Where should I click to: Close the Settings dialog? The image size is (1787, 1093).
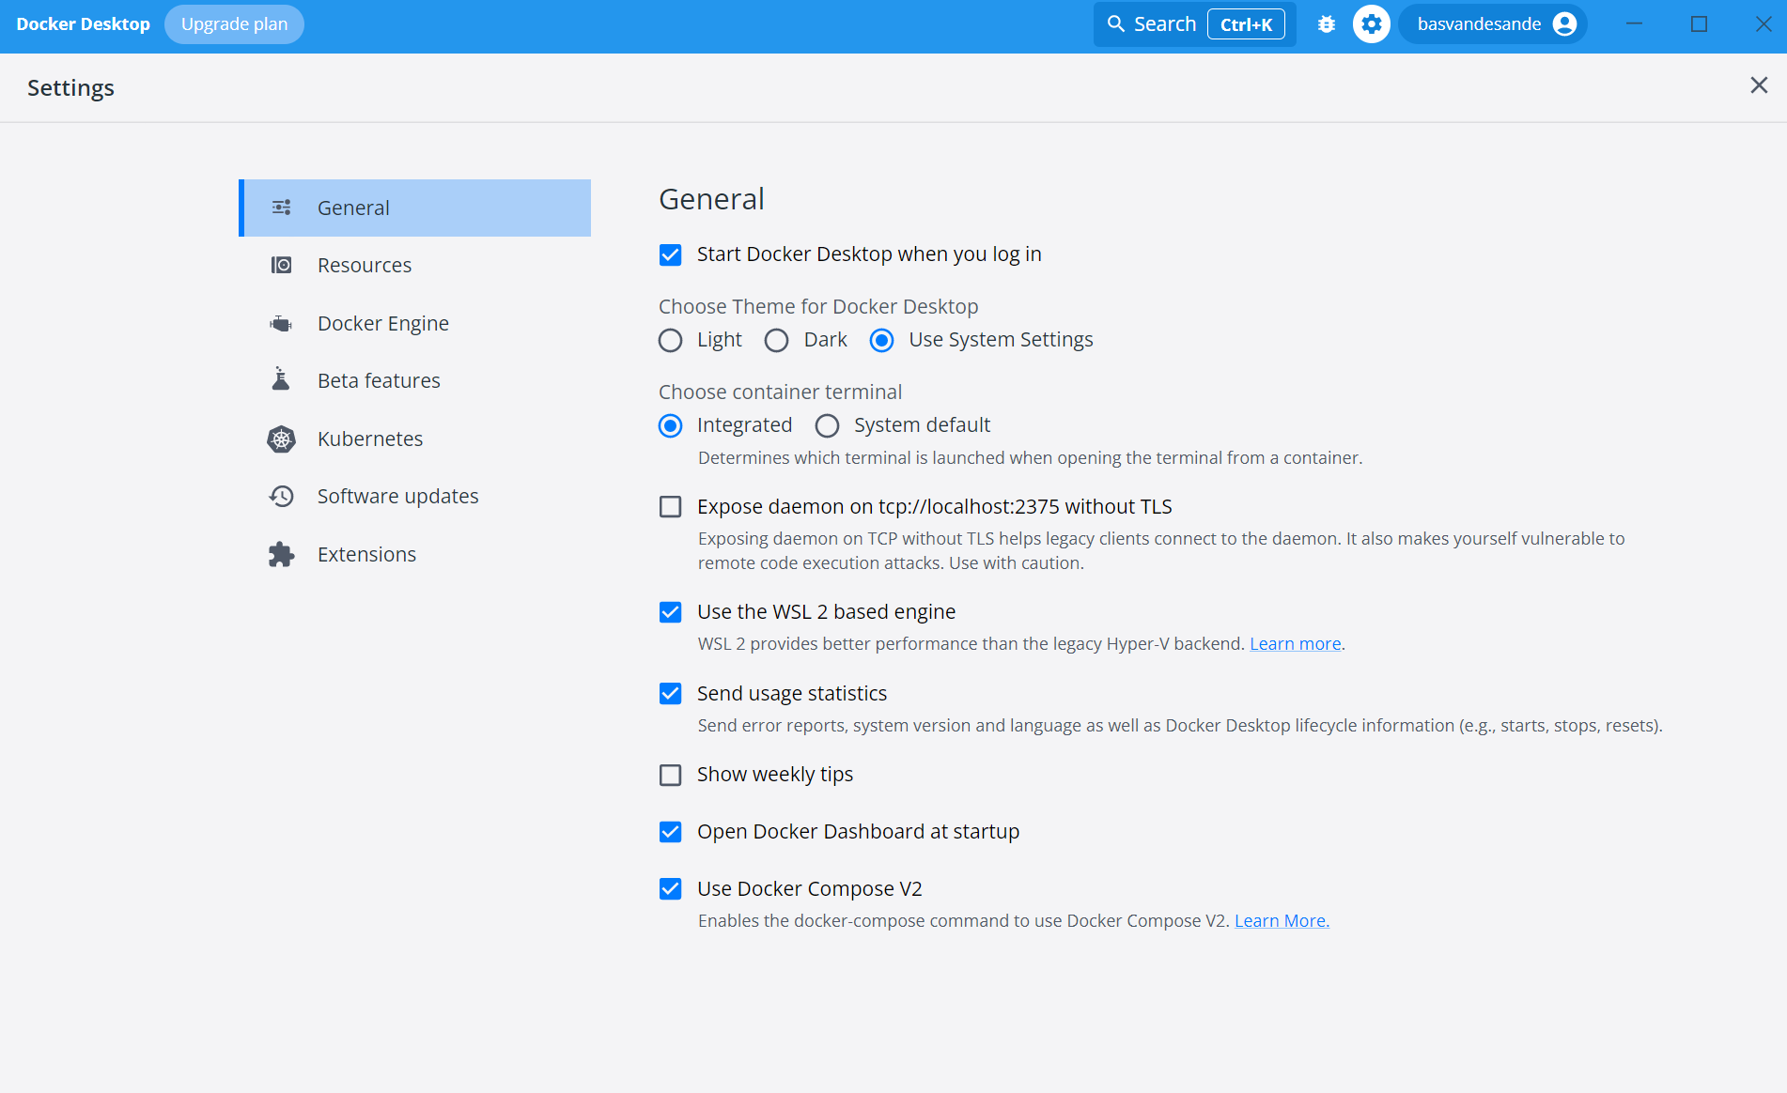click(x=1758, y=85)
